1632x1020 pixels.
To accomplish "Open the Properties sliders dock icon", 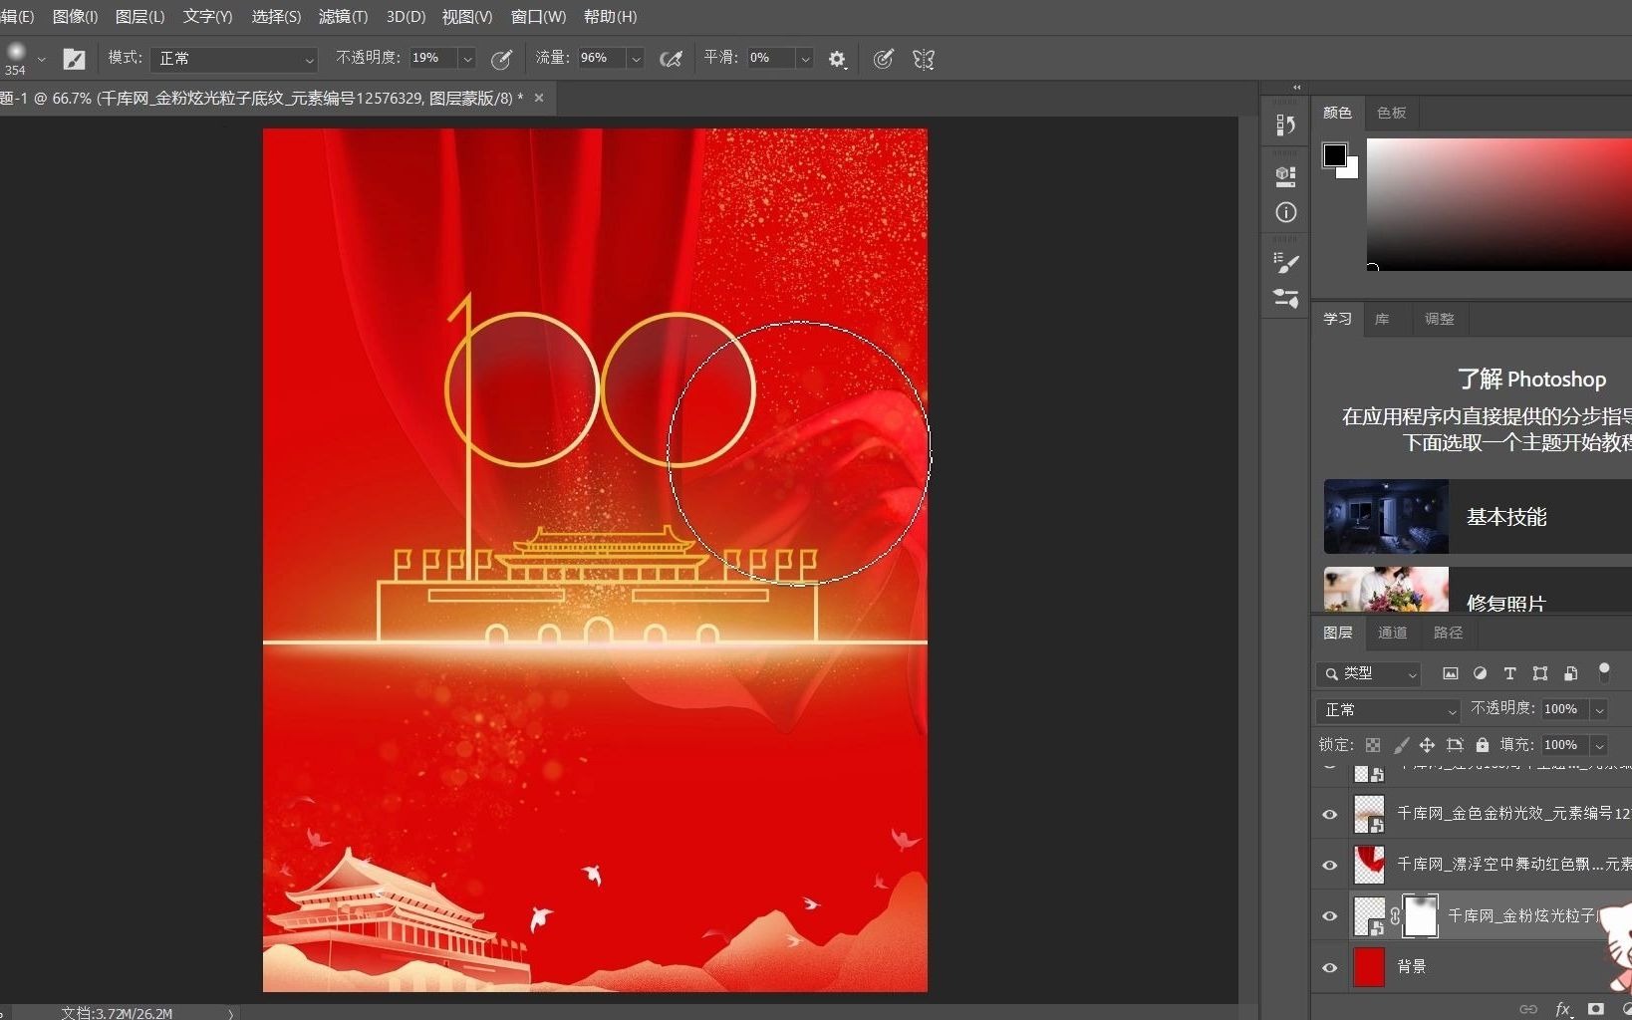I will 1286,298.
